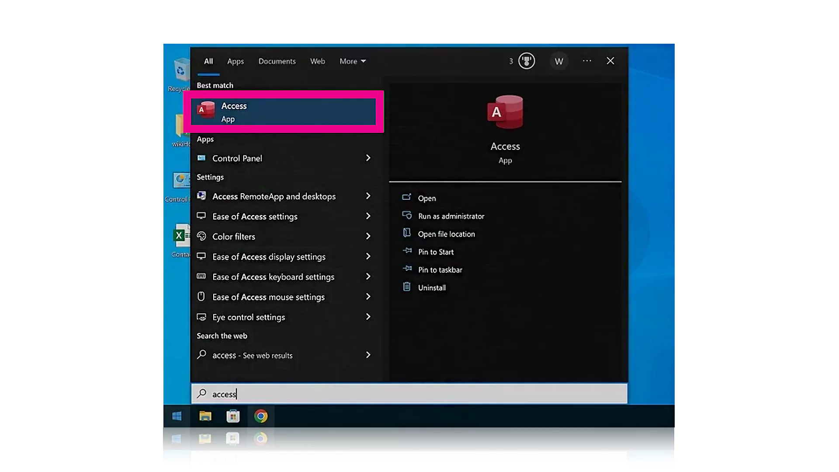Screen dimensions: 839x472
Task: Click the Control Panel icon in Apps results
Action: point(201,158)
